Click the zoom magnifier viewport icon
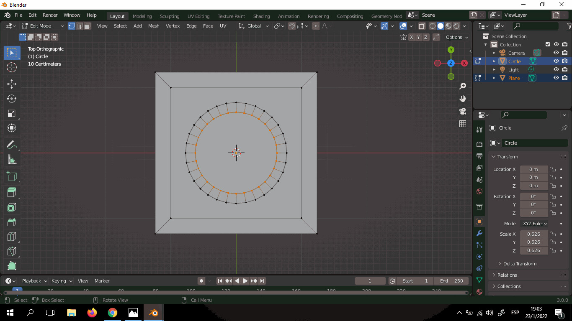Screen dimensions: 572x321 point(463,86)
